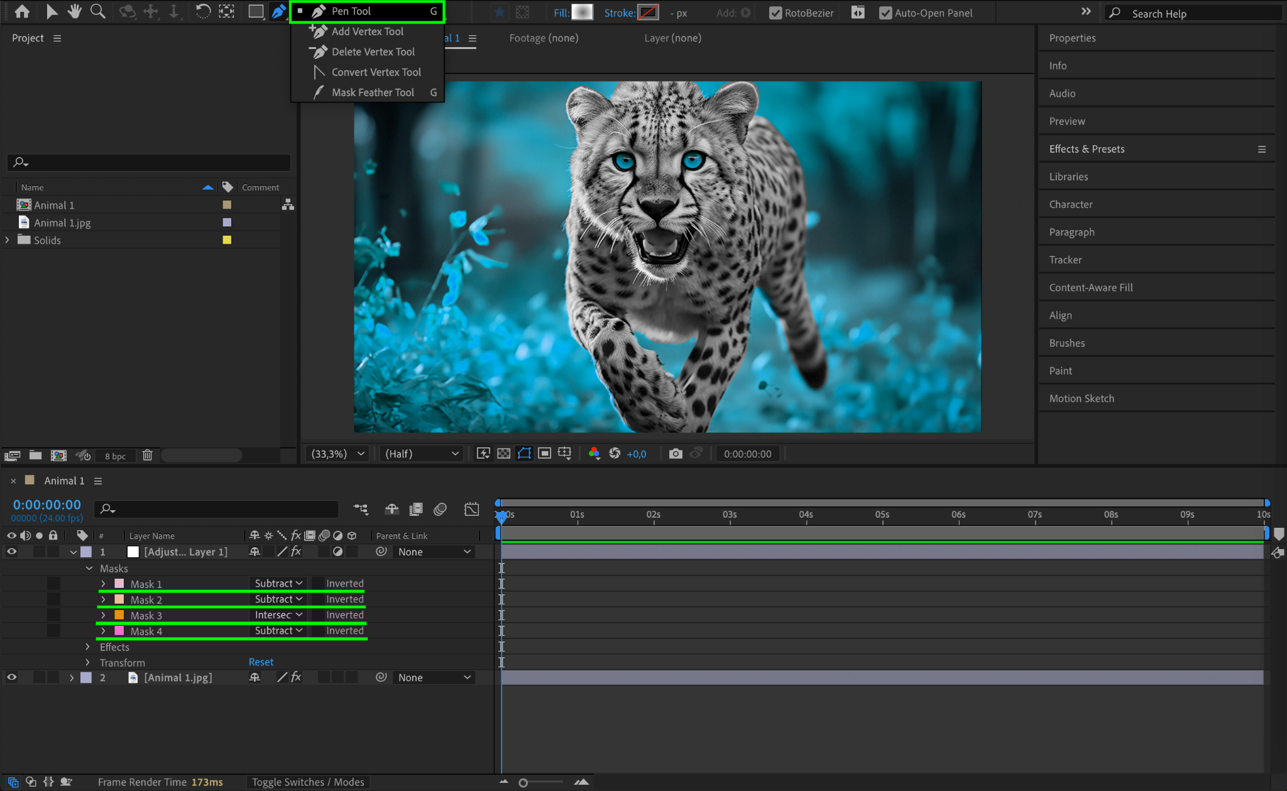This screenshot has width=1287, height=791.
Task: Select the Hand tool in toolbar
Action: tap(75, 11)
